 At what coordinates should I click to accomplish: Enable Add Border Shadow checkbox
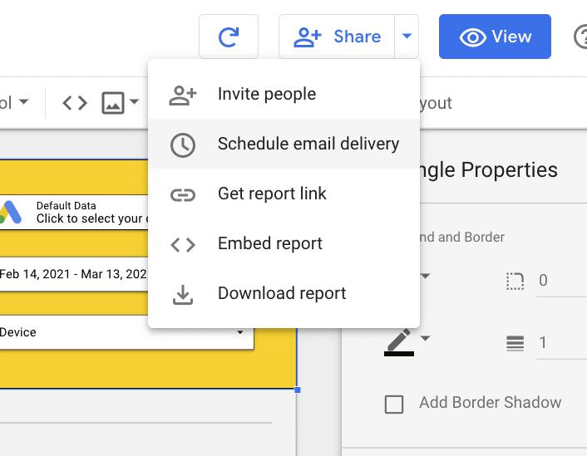pos(394,405)
